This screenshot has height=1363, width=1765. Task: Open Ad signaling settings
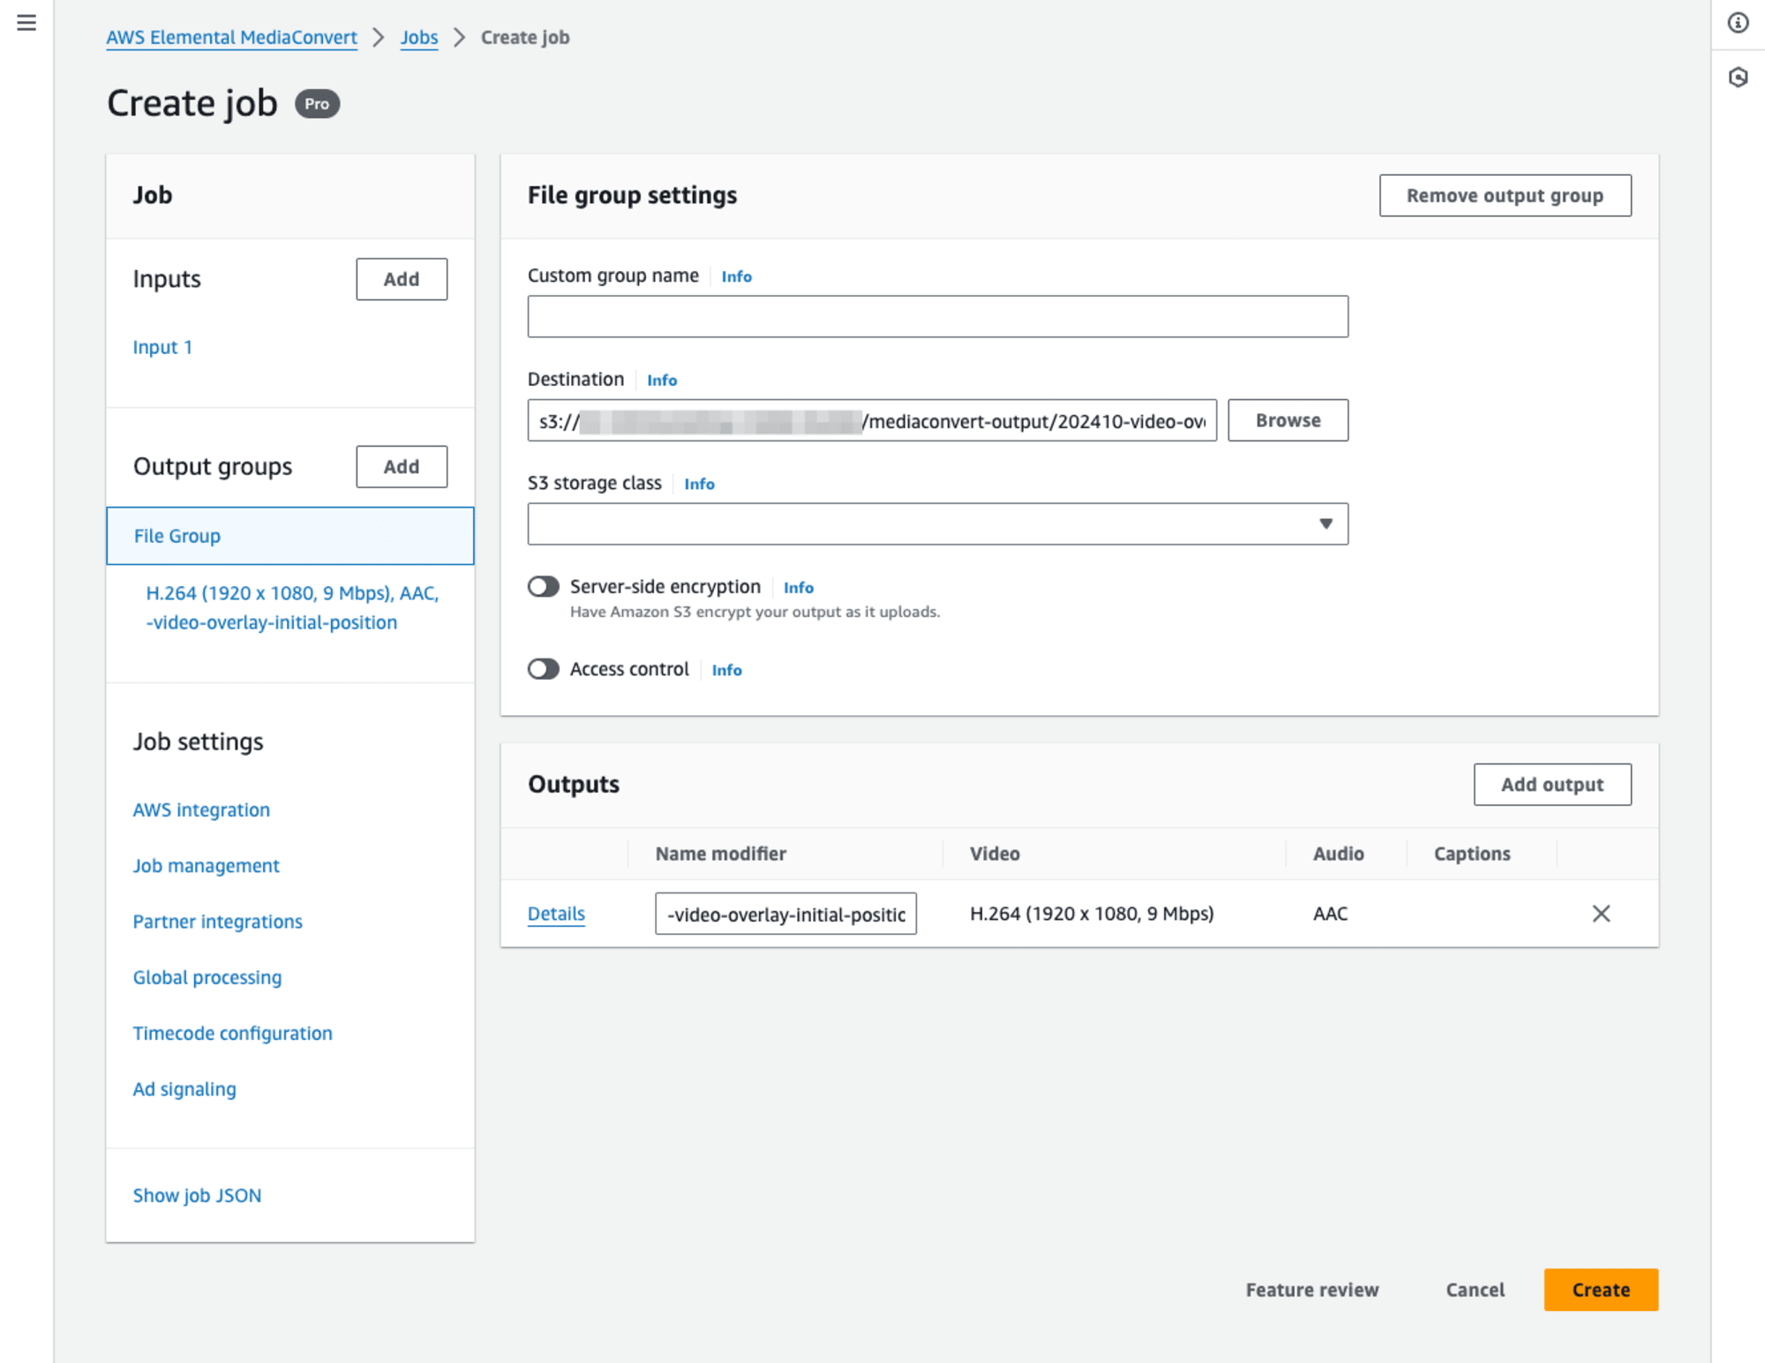[184, 1089]
